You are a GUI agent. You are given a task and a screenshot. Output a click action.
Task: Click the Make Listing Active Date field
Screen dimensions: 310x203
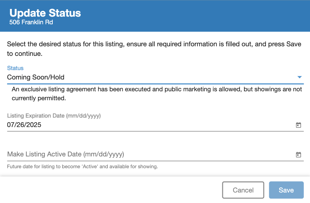pos(128,154)
